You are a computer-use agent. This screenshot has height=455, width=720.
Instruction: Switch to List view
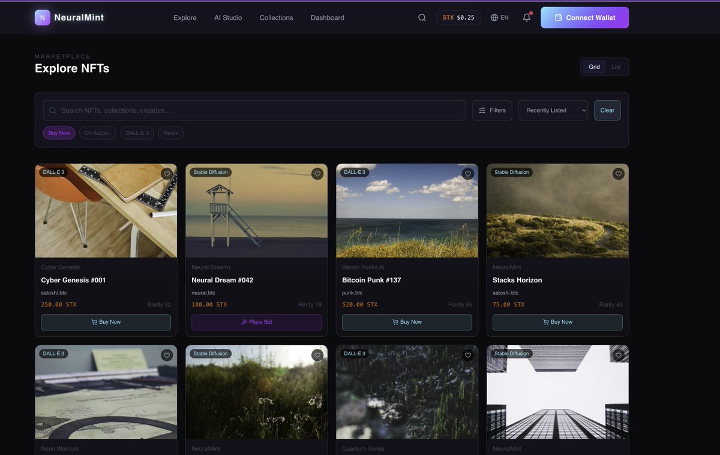pos(616,67)
